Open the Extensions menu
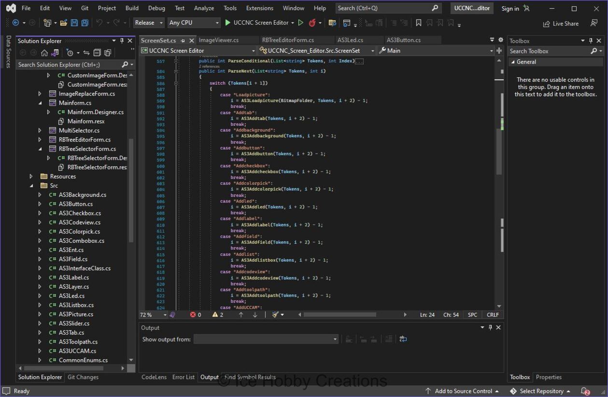Viewport: 608px width, 397px height. (259, 8)
